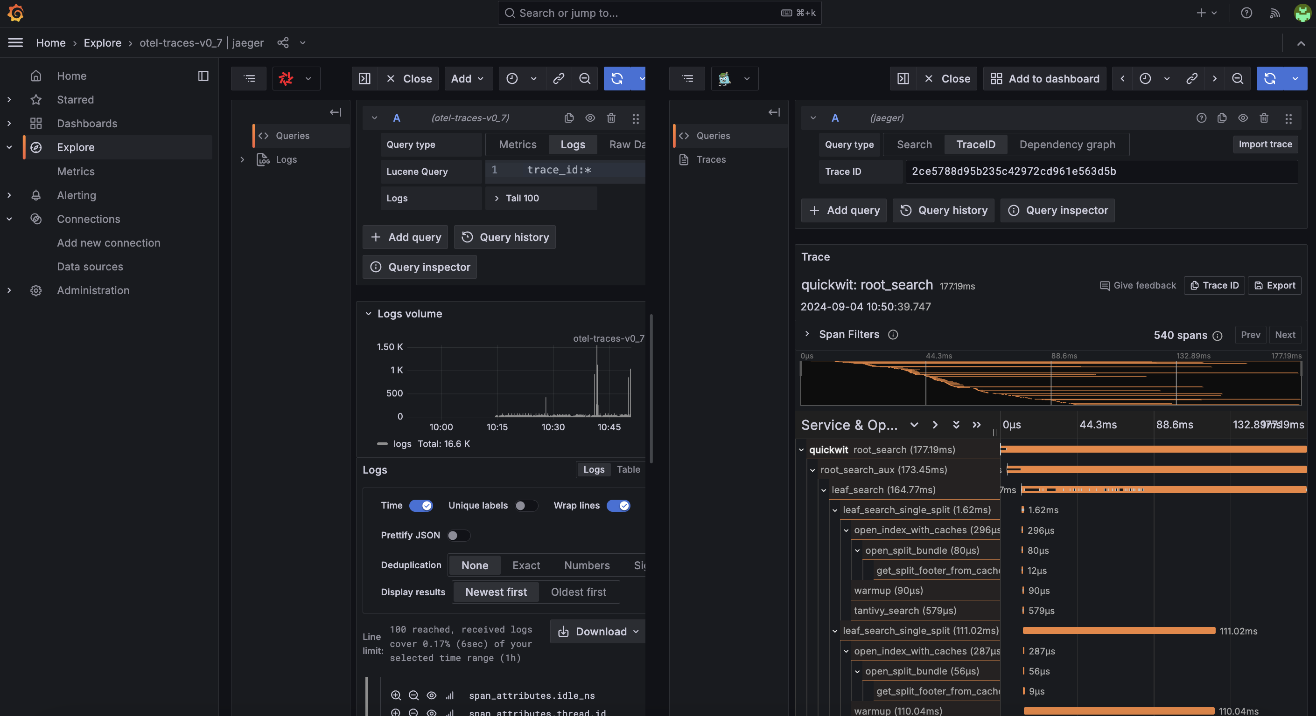
Task: Open the hamburger navigation menu
Action: click(x=15, y=43)
